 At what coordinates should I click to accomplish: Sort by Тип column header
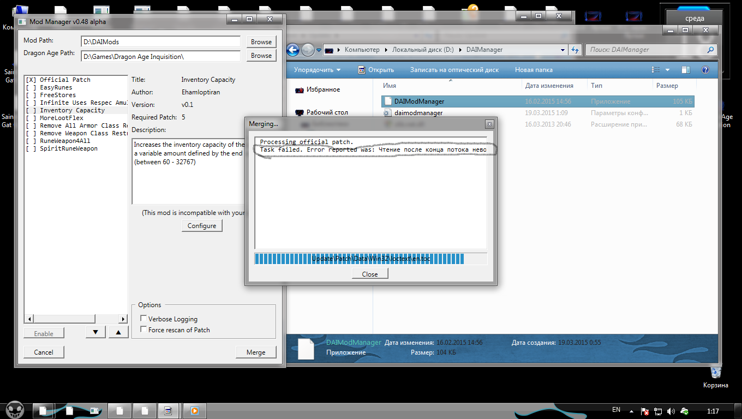(619, 86)
